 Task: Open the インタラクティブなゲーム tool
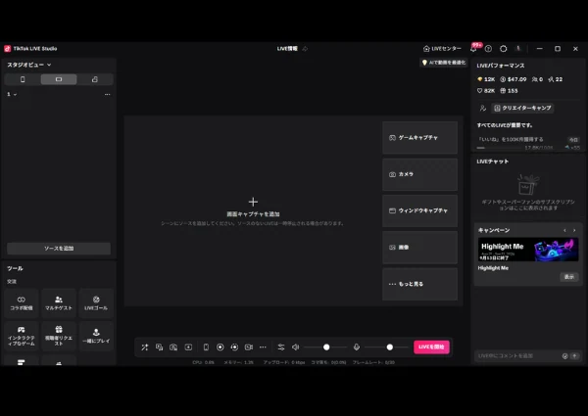click(x=22, y=336)
